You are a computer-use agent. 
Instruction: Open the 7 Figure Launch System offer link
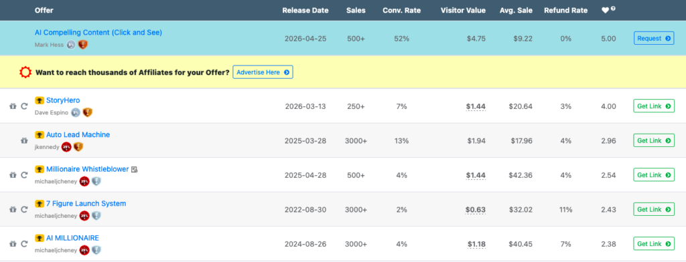pos(86,203)
